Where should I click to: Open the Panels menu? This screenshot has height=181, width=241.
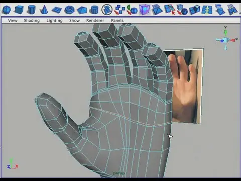click(x=117, y=21)
